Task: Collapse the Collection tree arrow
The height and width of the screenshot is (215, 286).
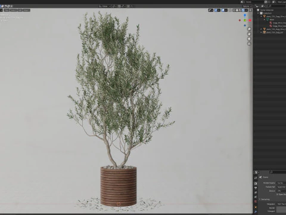Action: (x=258, y=13)
